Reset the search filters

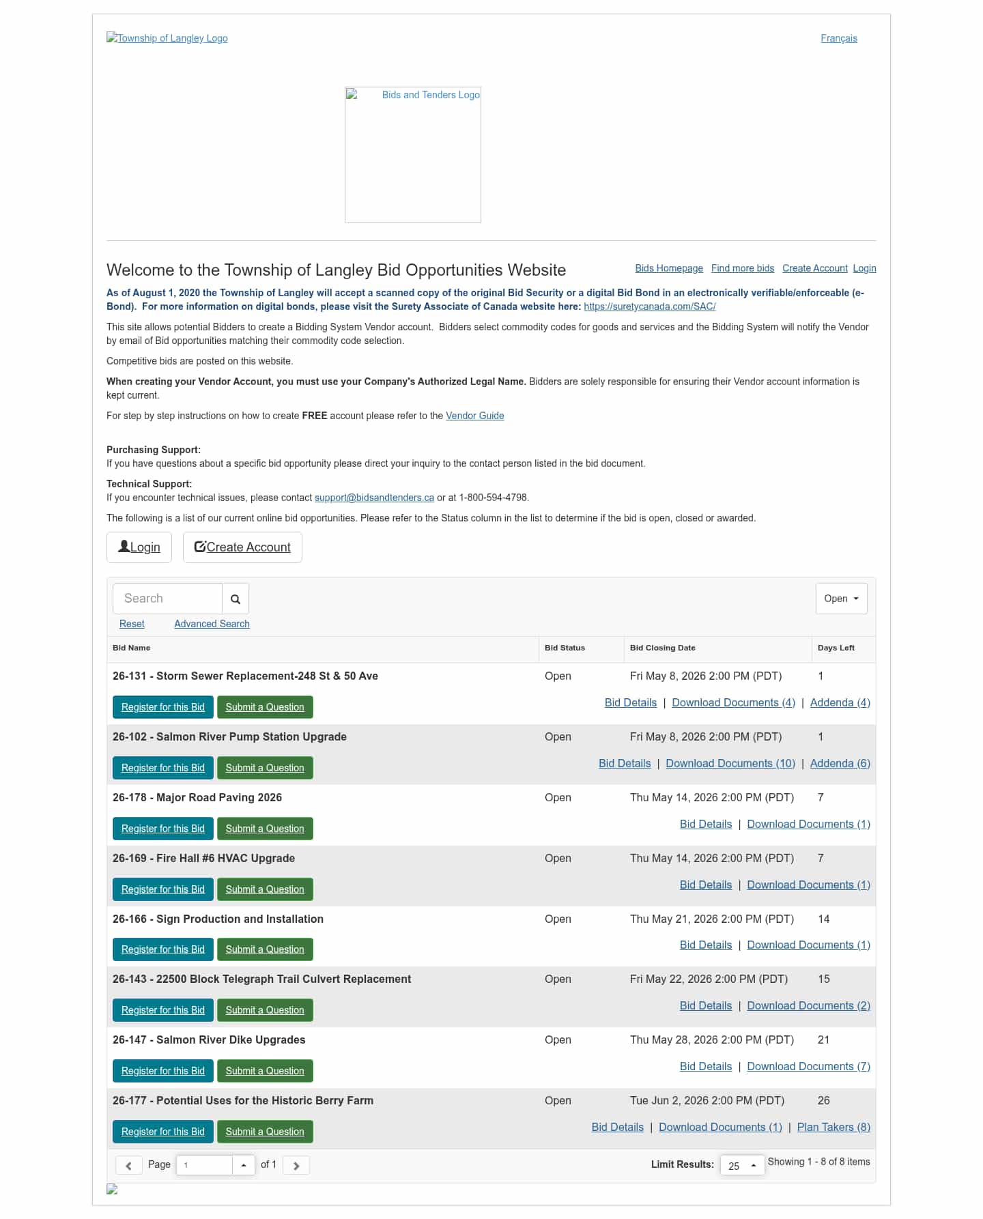tap(132, 624)
